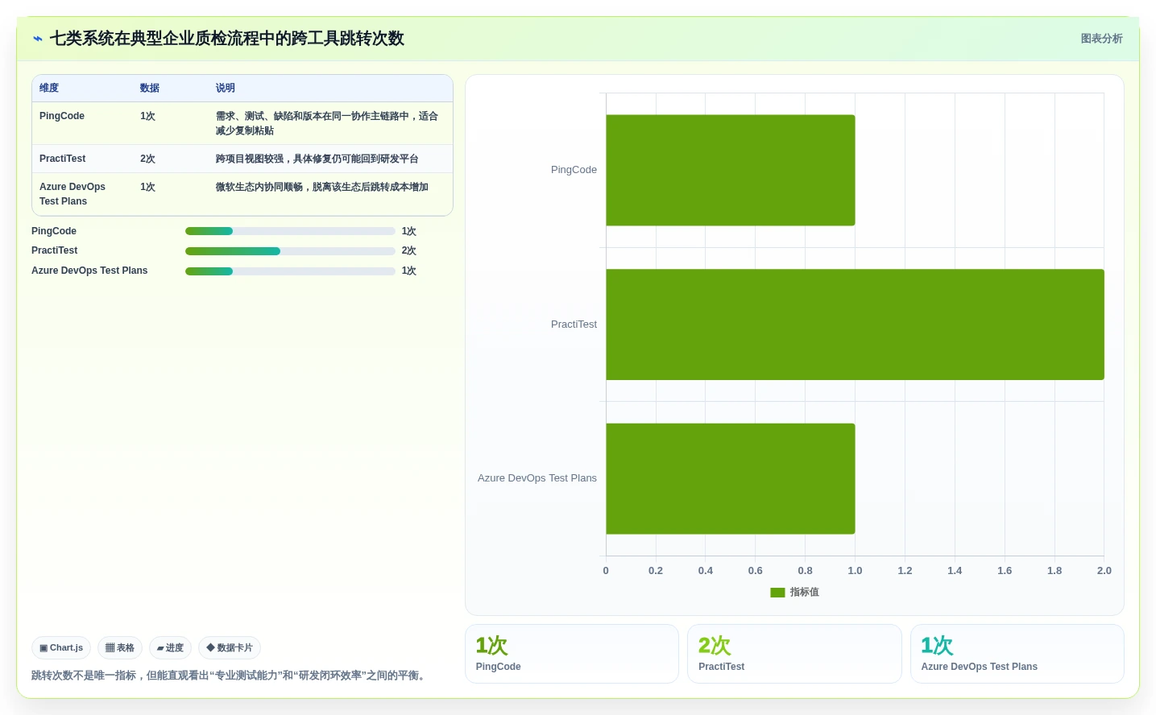Click the 2次 value in the PractiTest table row
1156x715 pixels.
pyautogui.click(x=147, y=159)
